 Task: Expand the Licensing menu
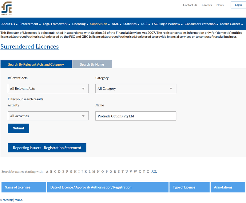[80, 24]
